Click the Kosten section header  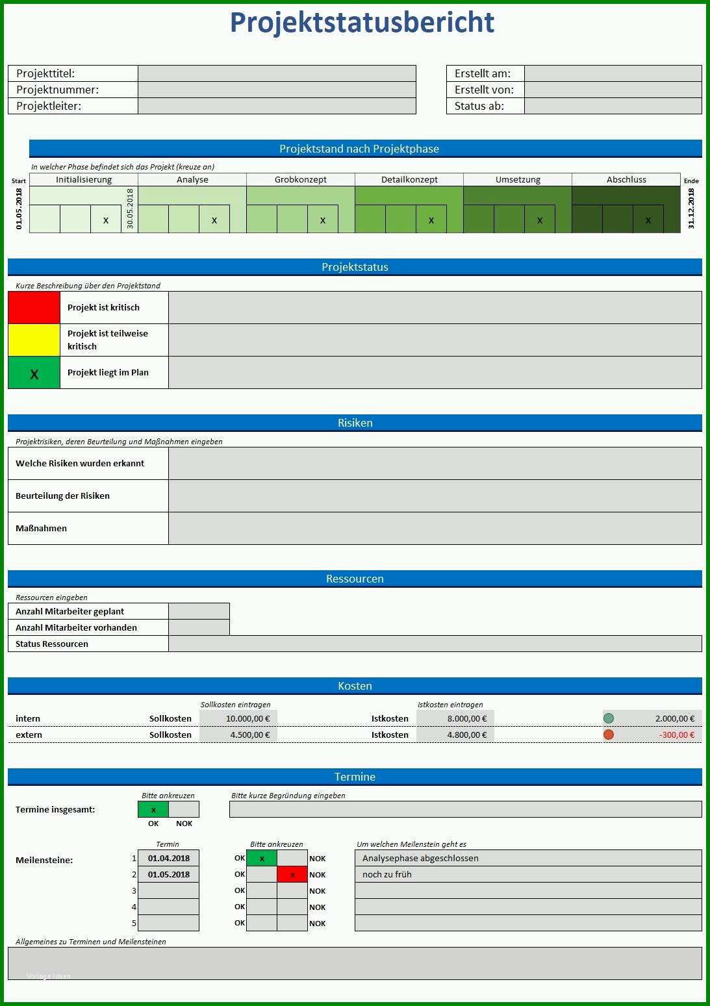(355, 686)
